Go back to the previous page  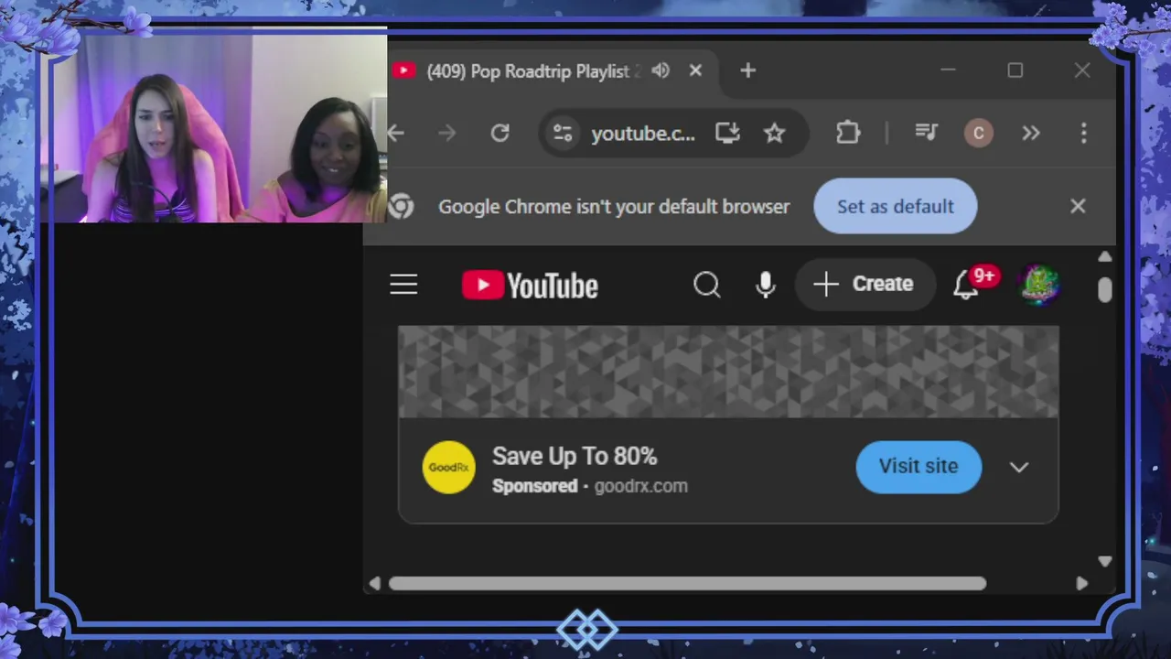[x=395, y=134]
